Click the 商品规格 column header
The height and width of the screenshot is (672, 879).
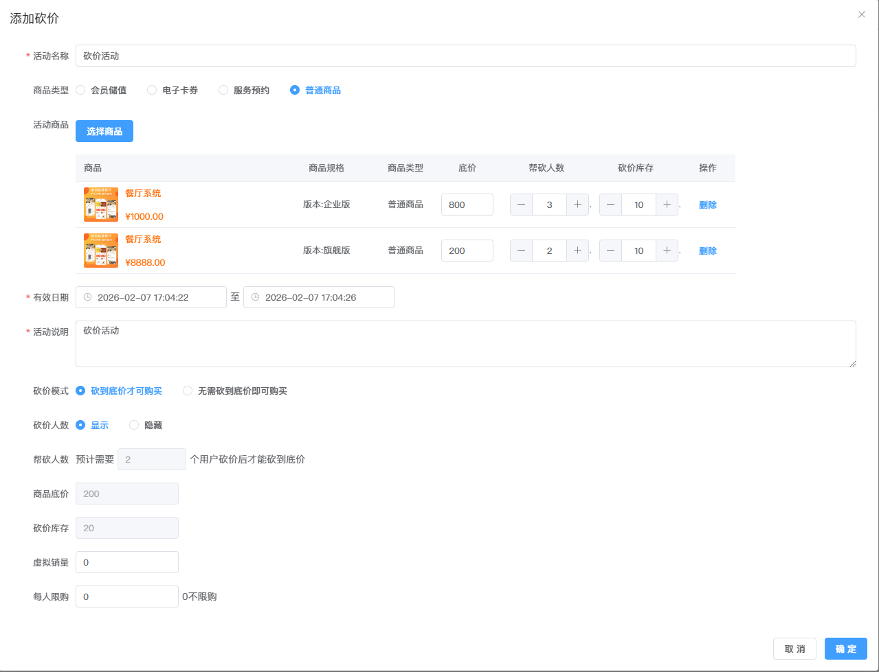tap(326, 167)
